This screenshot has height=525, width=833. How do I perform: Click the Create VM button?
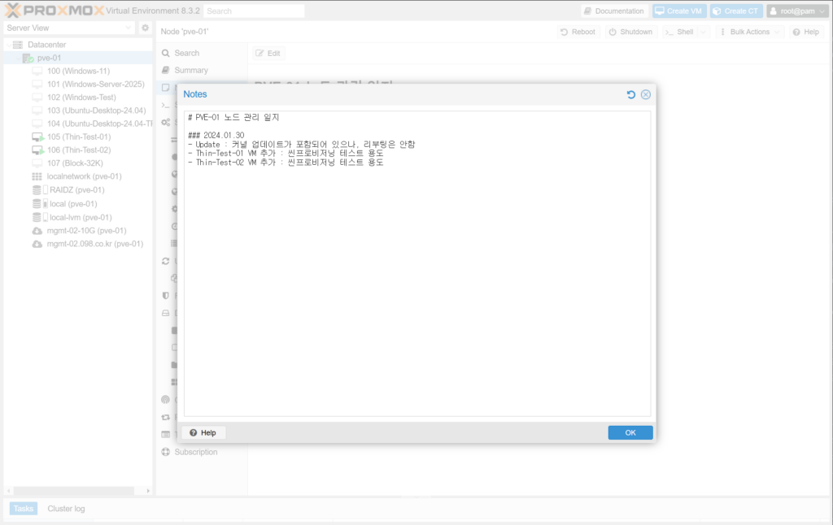point(678,11)
